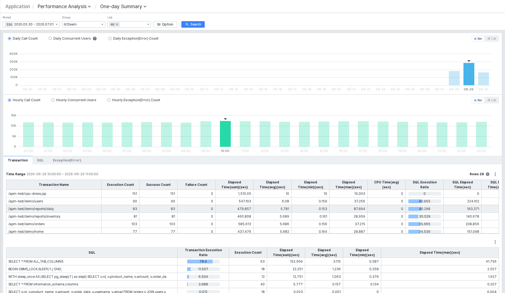Image resolution: width=505 pixels, height=293 pixels.
Task: Click the 41.756 elapsed max cell
Action: (x=440, y=262)
